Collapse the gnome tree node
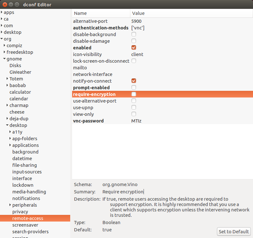This screenshot has width=253, height=238. tap(4, 59)
